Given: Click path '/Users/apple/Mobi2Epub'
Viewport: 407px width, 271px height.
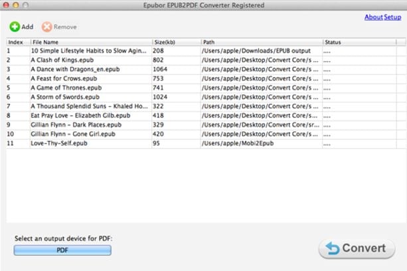Looking at the screenshot, I should (x=238, y=143).
